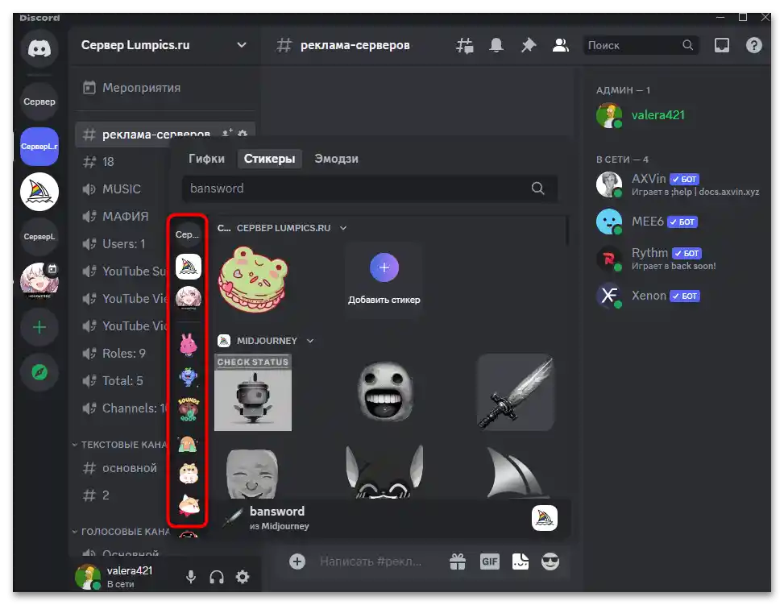Switch to the Эмодзи tab
Screen dimensions: 784x605
point(336,159)
